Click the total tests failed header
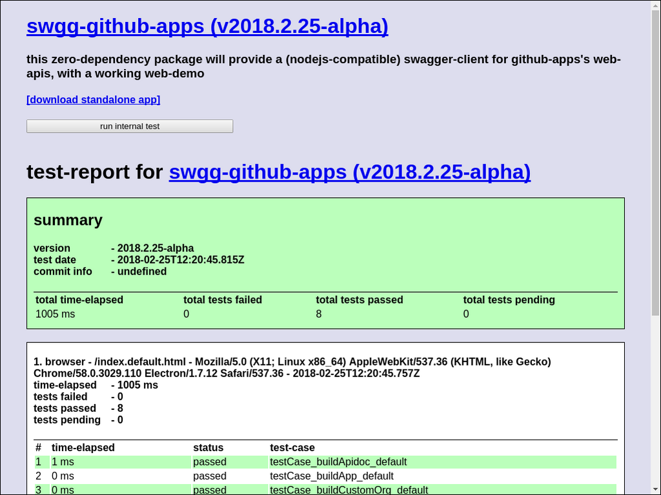The width and height of the screenshot is (661, 495). click(x=223, y=300)
